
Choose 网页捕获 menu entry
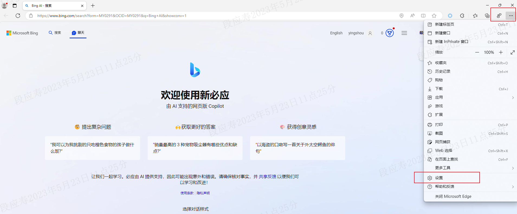470,142
